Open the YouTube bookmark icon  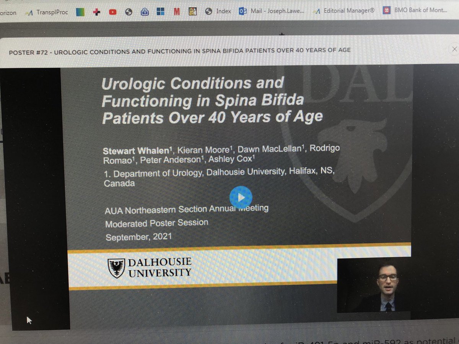click(112, 12)
